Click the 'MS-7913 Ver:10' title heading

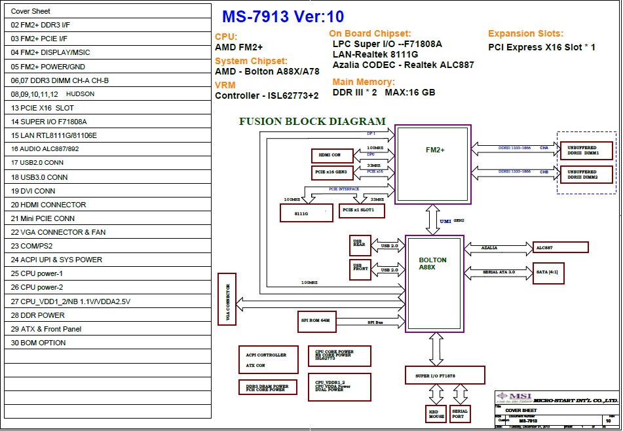282,17
